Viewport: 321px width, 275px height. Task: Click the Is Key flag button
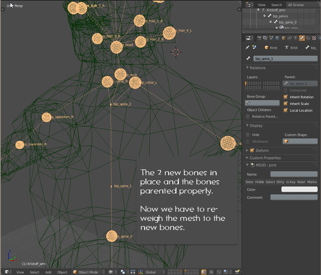pos(291,182)
